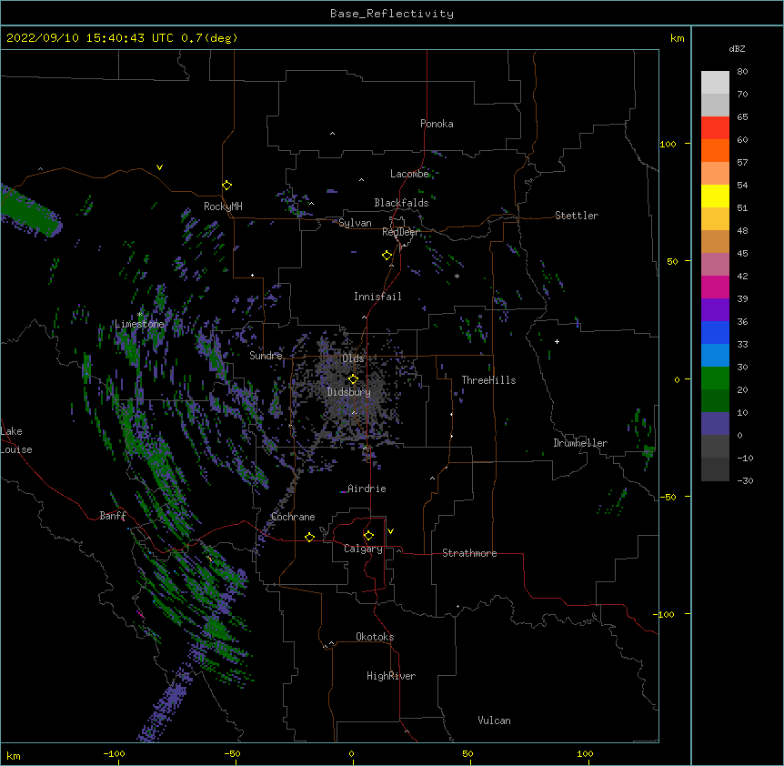Click the white plus marker north of Drumheller
Viewport: 784px width, 766px height.
coord(557,341)
